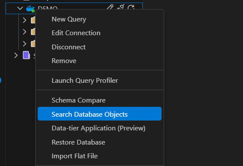Click the edit pencil icon on DEMO row
243x166 pixels.
click(110, 7)
